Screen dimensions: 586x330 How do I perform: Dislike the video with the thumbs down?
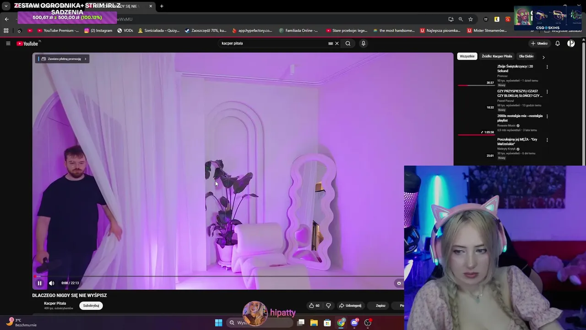pyautogui.click(x=328, y=306)
